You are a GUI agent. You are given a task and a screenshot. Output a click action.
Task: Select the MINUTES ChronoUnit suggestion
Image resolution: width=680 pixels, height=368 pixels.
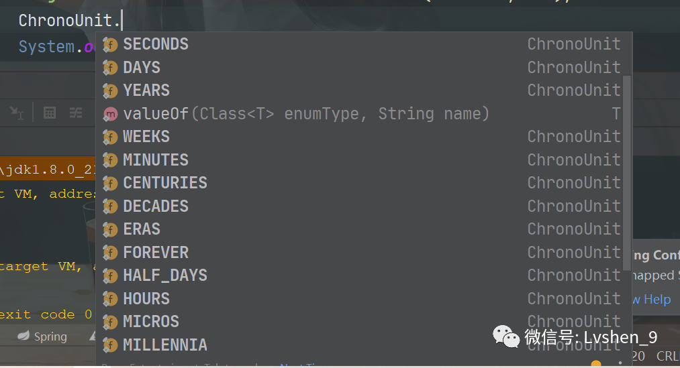point(156,160)
